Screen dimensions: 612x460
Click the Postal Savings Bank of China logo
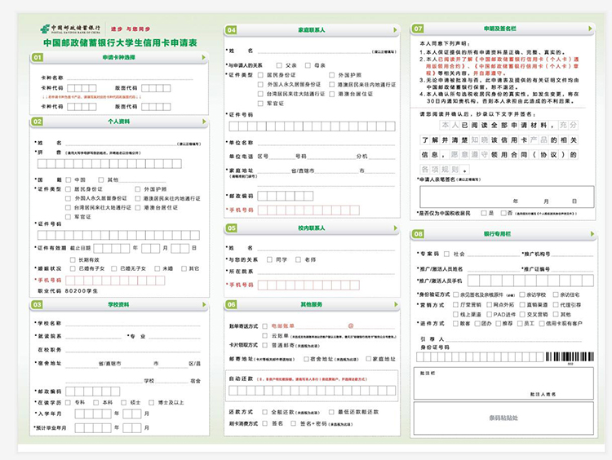click(70, 29)
